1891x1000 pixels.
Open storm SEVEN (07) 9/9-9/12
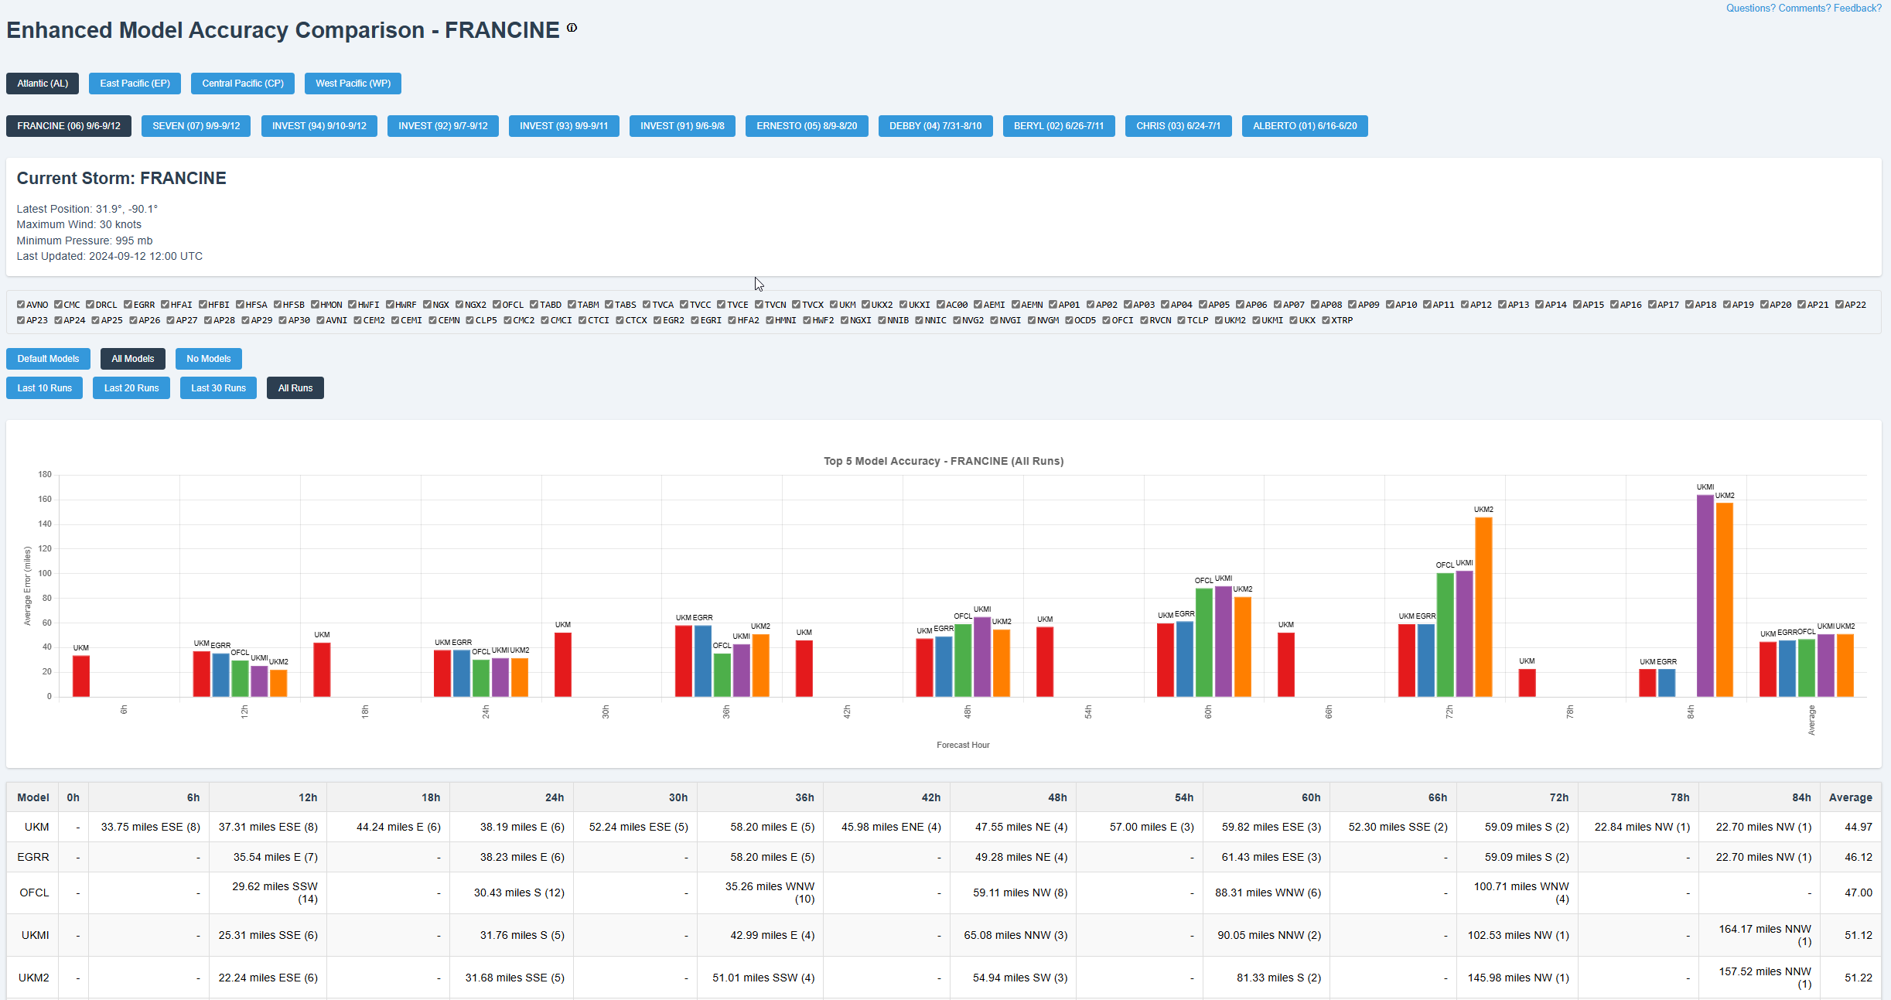click(196, 126)
